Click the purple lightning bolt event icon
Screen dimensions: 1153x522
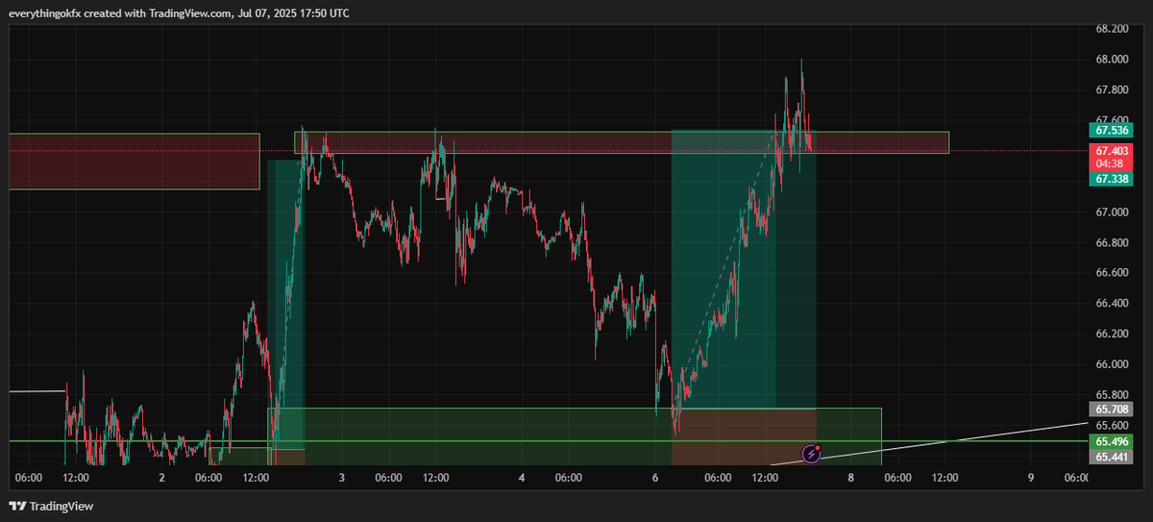pos(811,453)
